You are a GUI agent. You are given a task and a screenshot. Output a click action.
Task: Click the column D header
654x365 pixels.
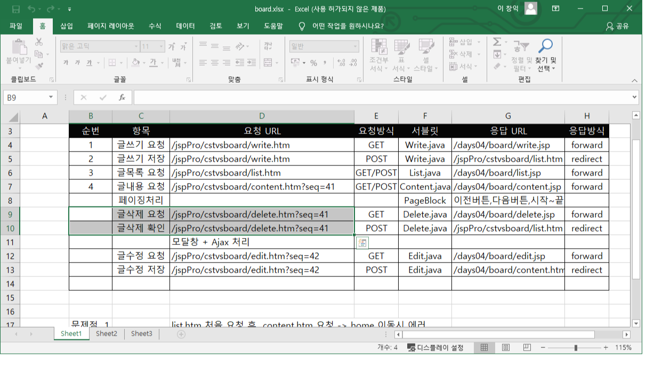tap(262, 116)
